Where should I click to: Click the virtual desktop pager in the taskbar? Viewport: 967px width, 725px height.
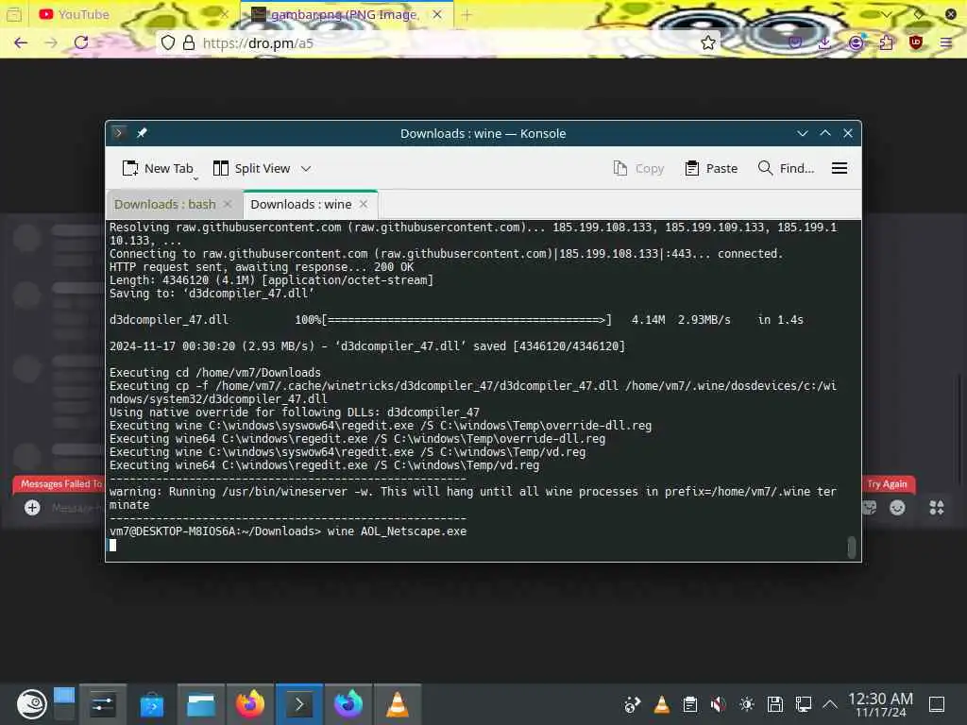(64, 704)
